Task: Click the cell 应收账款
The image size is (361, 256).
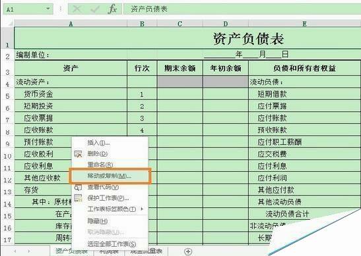Action: pos(71,130)
